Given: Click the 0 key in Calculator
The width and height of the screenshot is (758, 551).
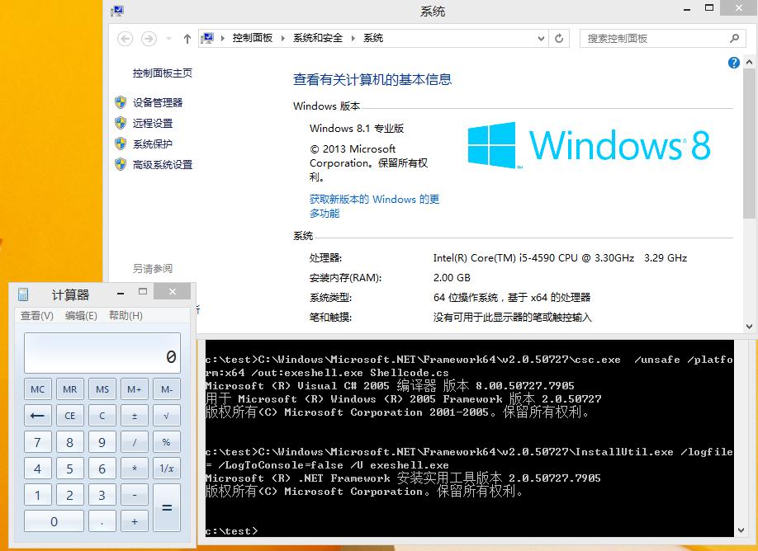Looking at the screenshot, I should click(54, 521).
